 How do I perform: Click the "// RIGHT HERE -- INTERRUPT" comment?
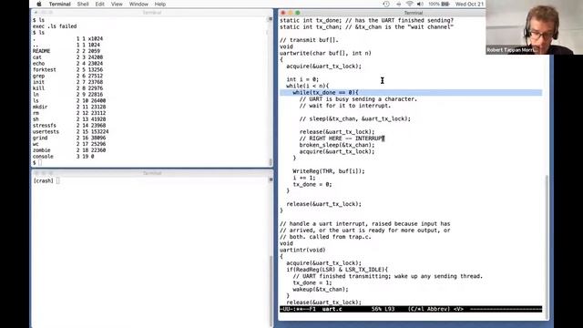342,138
